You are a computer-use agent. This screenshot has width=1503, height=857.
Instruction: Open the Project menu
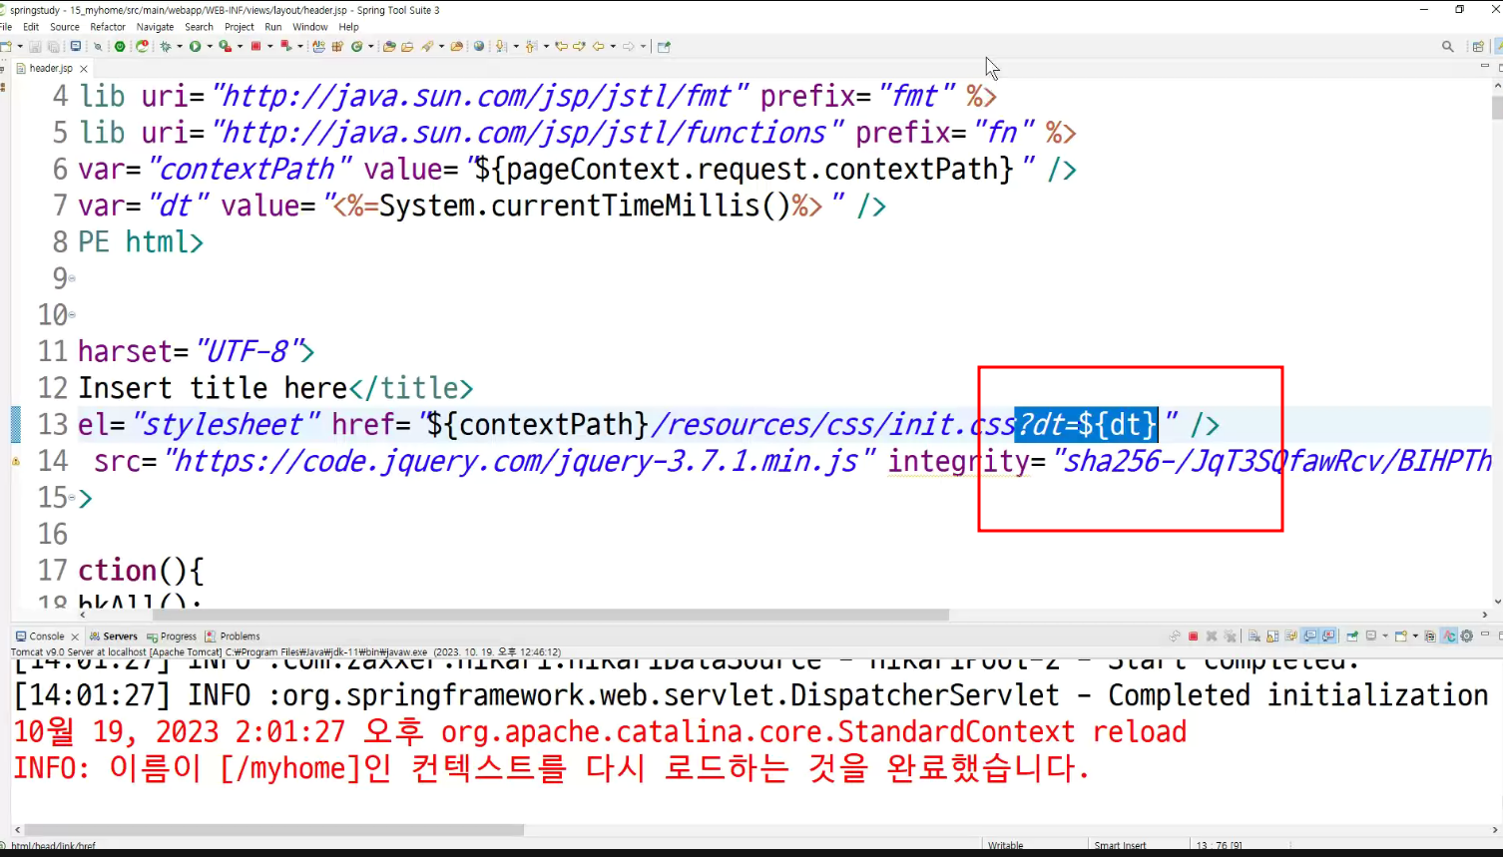(240, 27)
